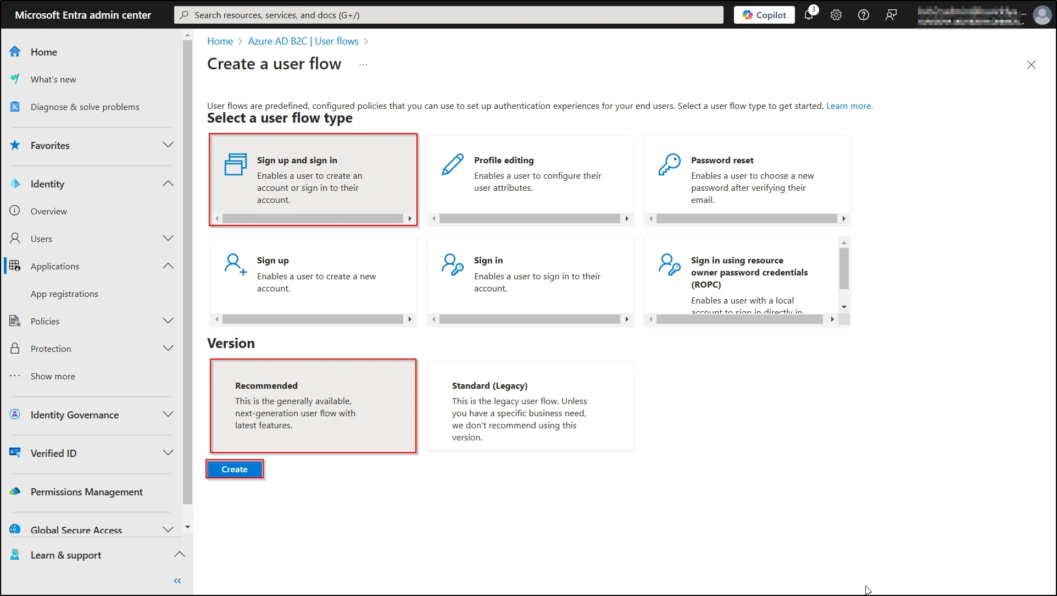
Task: Click the Password reset key icon
Action: point(670,164)
